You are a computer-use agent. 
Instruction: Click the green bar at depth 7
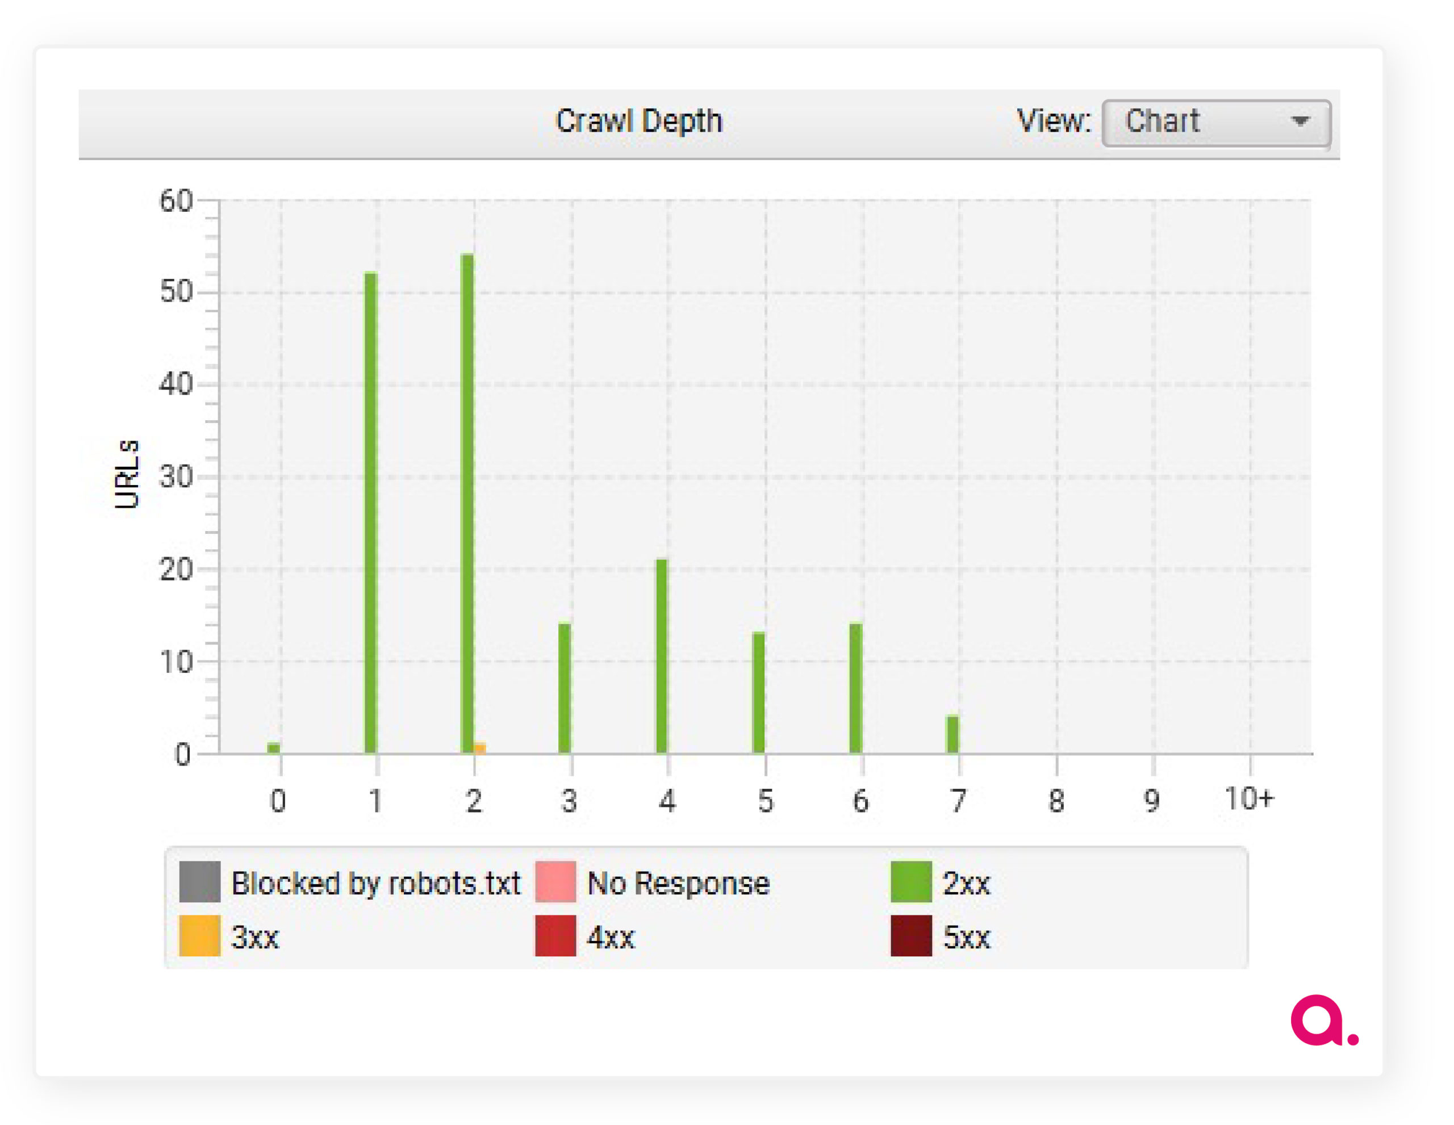pyautogui.click(x=952, y=734)
